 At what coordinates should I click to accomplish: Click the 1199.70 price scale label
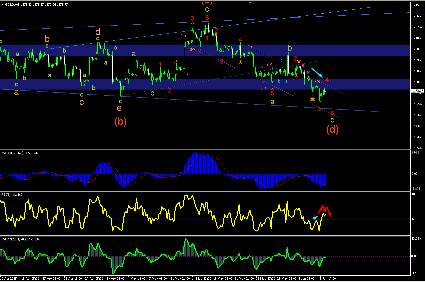pos(418,60)
